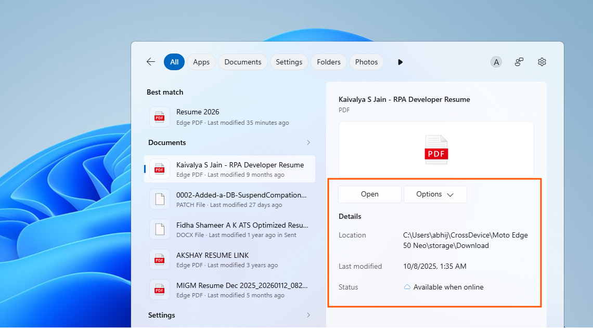The image size is (593, 328).
Task: Switch to the Documents filter
Action: tap(243, 62)
